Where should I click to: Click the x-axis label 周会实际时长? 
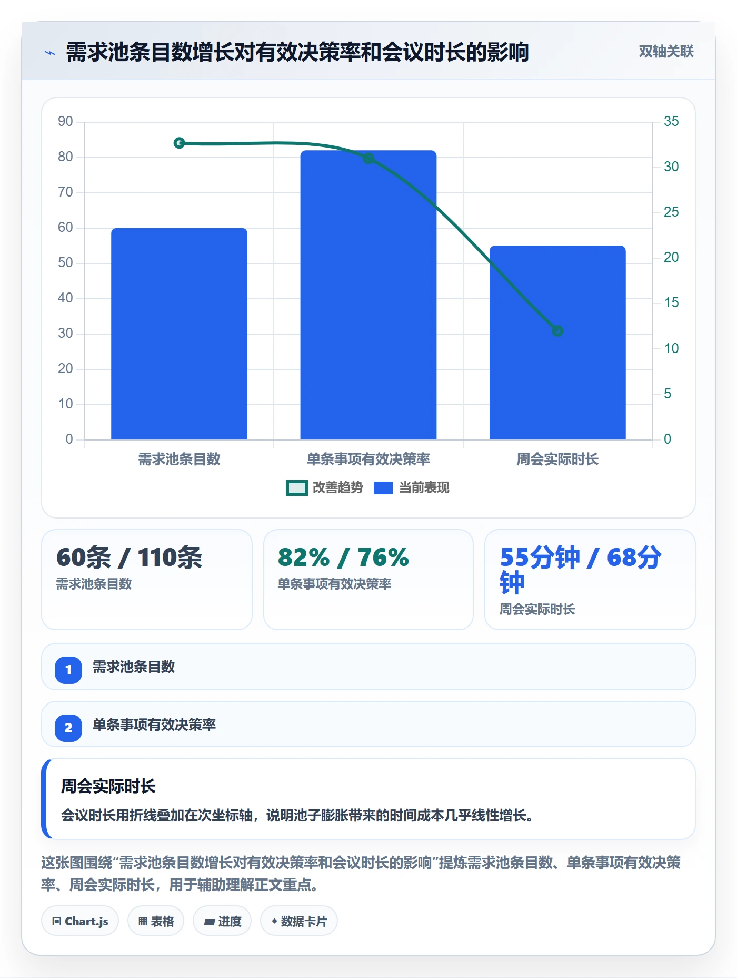pyautogui.click(x=557, y=459)
